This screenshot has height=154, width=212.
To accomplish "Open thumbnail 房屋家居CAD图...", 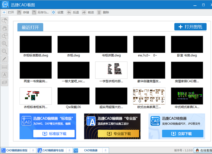I will (187, 70).
